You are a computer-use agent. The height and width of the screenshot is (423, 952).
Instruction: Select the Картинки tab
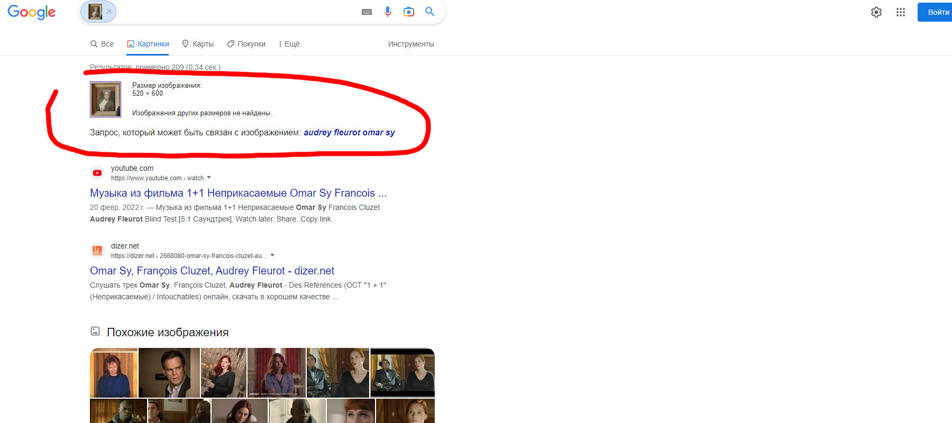(148, 44)
